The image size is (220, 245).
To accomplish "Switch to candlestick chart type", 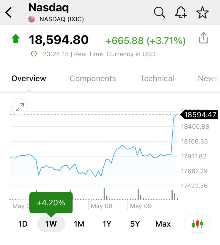I will pyautogui.click(x=197, y=224).
